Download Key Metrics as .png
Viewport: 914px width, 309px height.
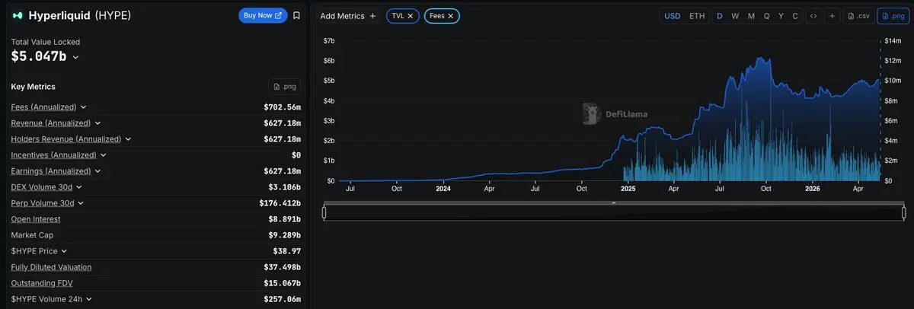[x=284, y=87]
